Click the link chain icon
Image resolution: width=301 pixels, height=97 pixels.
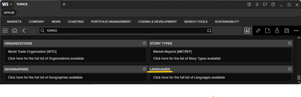tap(258, 30)
